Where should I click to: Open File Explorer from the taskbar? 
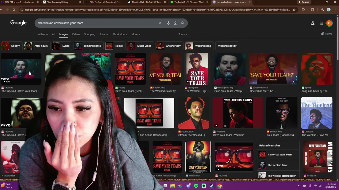pos(172,186)
